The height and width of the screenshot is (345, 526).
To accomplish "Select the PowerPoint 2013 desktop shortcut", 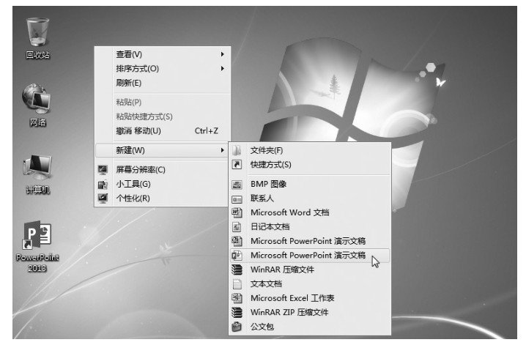I will (x=37, y=246).
